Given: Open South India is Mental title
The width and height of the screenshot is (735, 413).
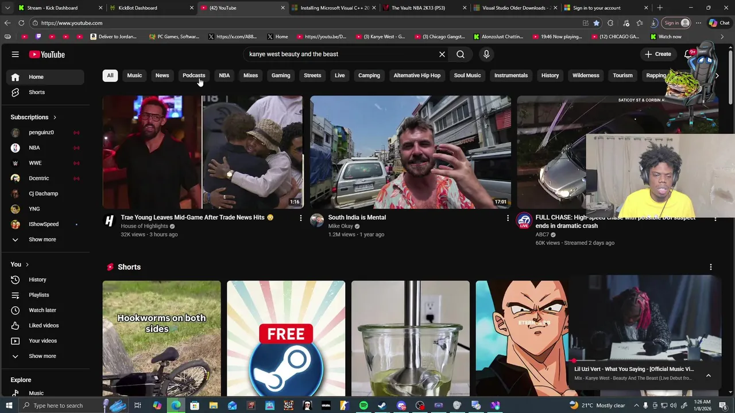Looking at the screenshot, I should pyautogui.click(x=357, y=217).
